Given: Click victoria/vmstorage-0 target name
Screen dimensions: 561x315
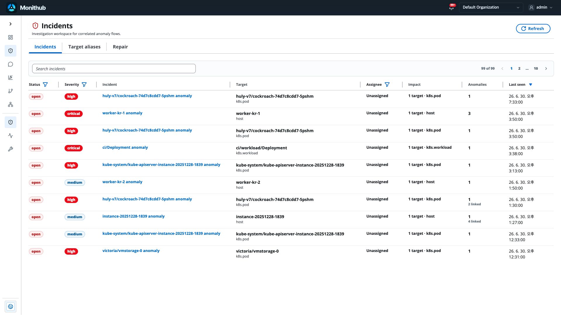Looking at the screenshot, I should tap(257, 251).
